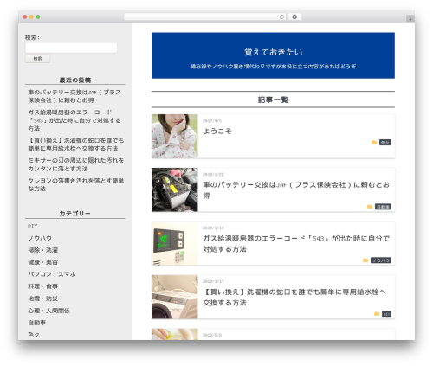Open article ガス給湯暖房器のエラーコード「543」 in main list
This screenshot has height=366, width=433.
296,243
